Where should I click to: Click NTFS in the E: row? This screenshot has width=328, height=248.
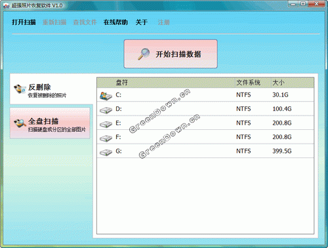(x=243, y=123)
